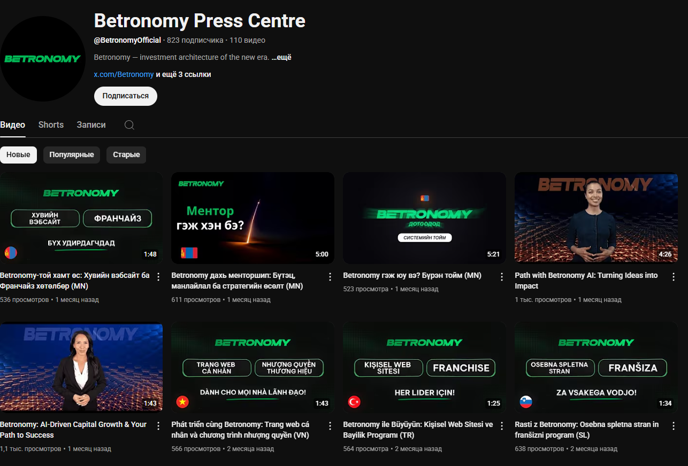Screen dimensions: 688x466
Task: Expand channel description with …ещё
Action: pos(281,58)
